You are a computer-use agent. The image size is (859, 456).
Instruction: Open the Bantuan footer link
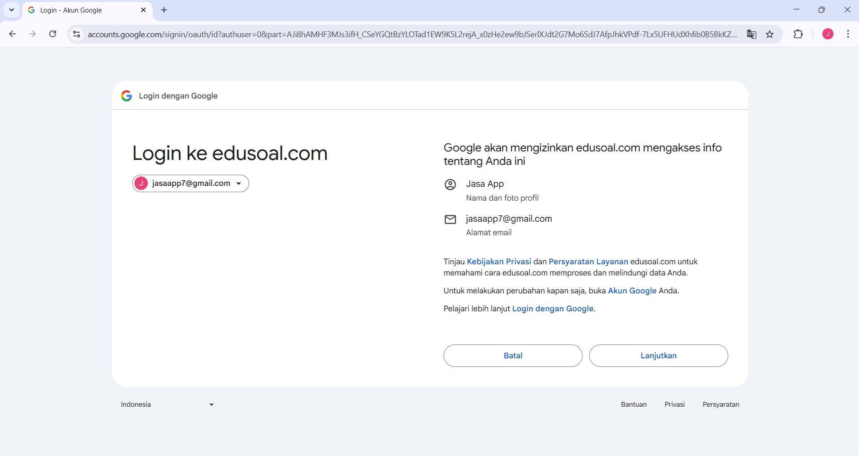pos(633,404)
